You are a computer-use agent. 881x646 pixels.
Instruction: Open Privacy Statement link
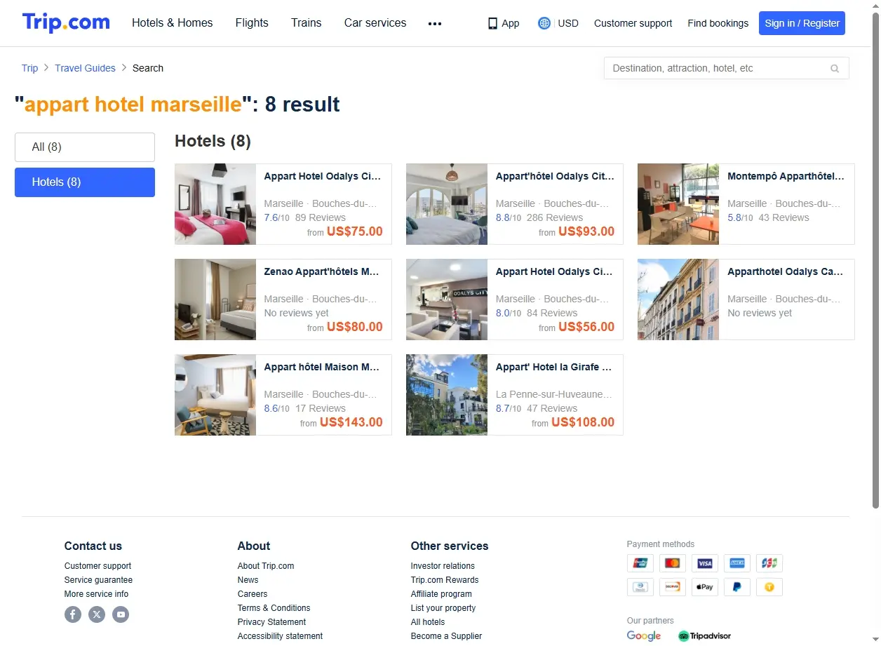271,622
